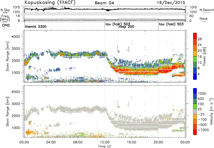Select the orange velocity patch at 00:30 near 600 km
Viewport: 214px width, 148px height.
tap(29, 133)
